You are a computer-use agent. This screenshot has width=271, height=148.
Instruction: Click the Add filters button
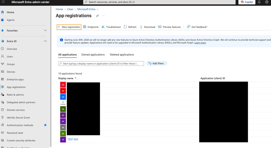[x=157, y=63]
